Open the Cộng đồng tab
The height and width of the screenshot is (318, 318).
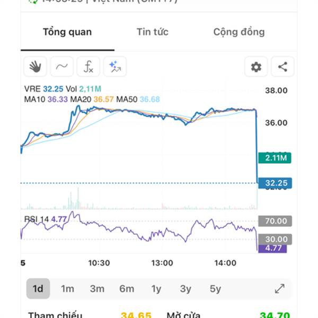pos(238,32)
